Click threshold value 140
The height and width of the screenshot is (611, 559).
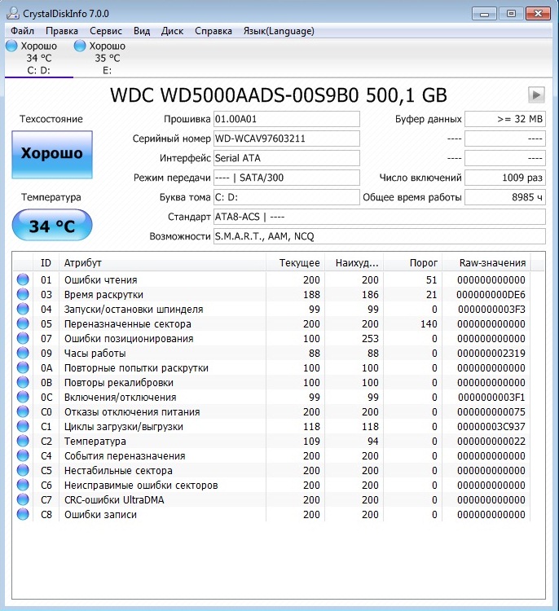(429, 323)
